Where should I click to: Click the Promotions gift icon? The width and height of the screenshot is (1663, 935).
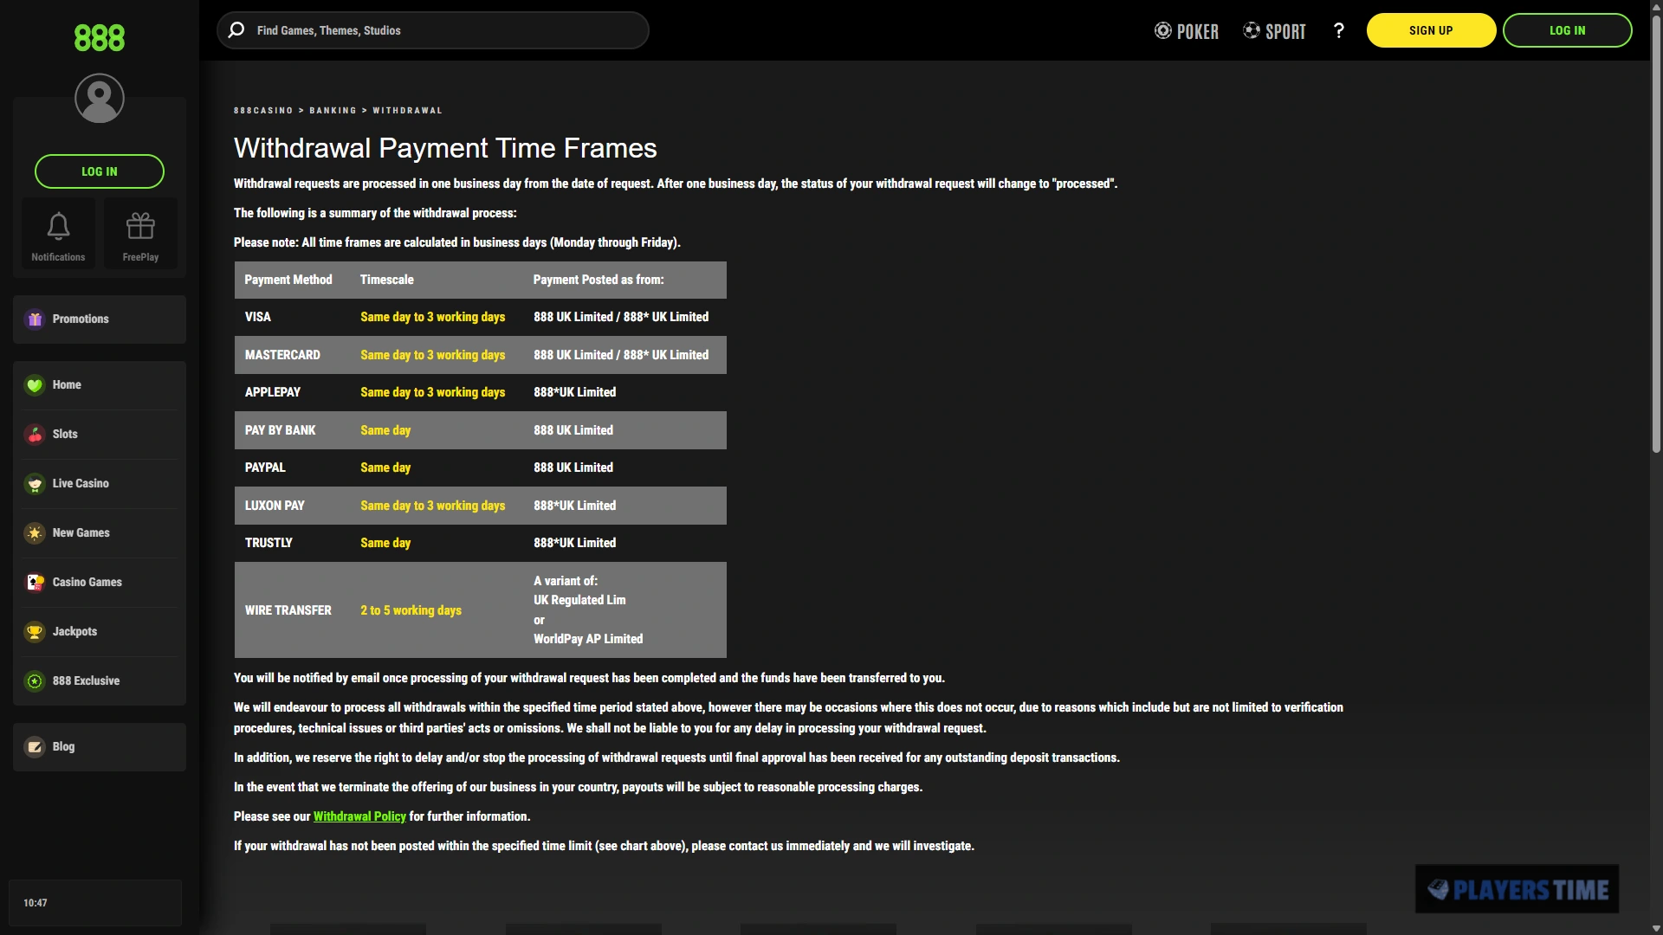click(35, 319)
